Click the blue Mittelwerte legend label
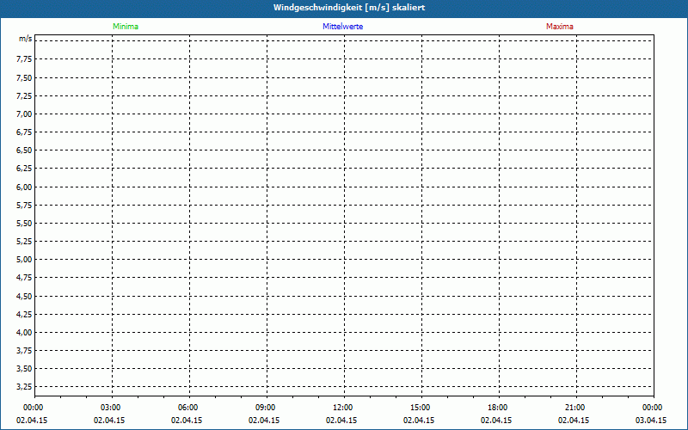This screenshot has width=688, height=430. click(x=343, y=27)
